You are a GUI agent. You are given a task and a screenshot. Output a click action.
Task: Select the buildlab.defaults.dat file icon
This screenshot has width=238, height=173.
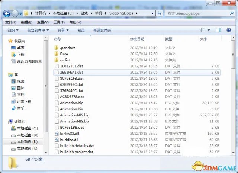(57, 146)
